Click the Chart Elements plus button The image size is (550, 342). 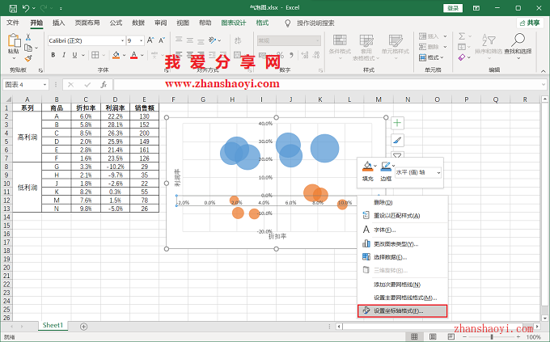coord(397,123)
